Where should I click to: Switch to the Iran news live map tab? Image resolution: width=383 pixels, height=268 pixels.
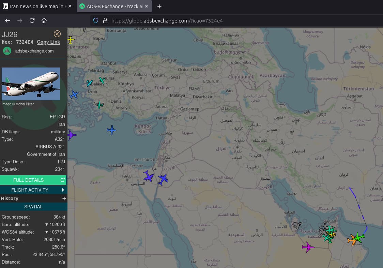coord(37,6)
